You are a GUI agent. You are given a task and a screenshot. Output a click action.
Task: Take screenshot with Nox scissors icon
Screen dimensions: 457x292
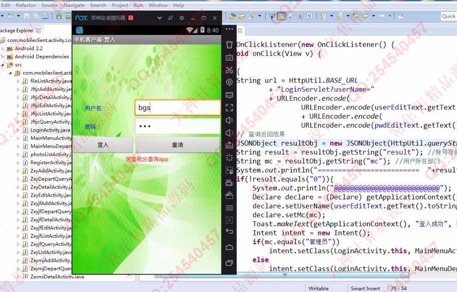click(x=229, y=70)
